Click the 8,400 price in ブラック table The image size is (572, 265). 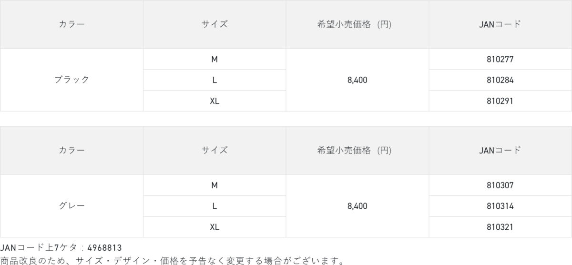coord(357,80)
